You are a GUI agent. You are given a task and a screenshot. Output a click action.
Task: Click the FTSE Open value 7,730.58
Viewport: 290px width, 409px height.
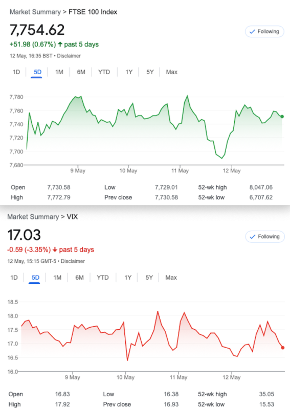pos(59,187)
